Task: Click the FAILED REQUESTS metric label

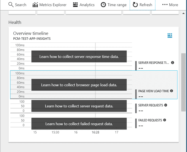Action: pos(150,120)
